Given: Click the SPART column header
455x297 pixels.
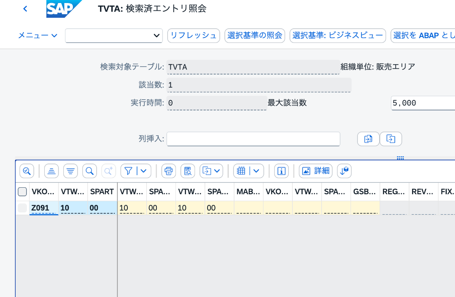Looking at the screenshot, I should coord(102,192).
